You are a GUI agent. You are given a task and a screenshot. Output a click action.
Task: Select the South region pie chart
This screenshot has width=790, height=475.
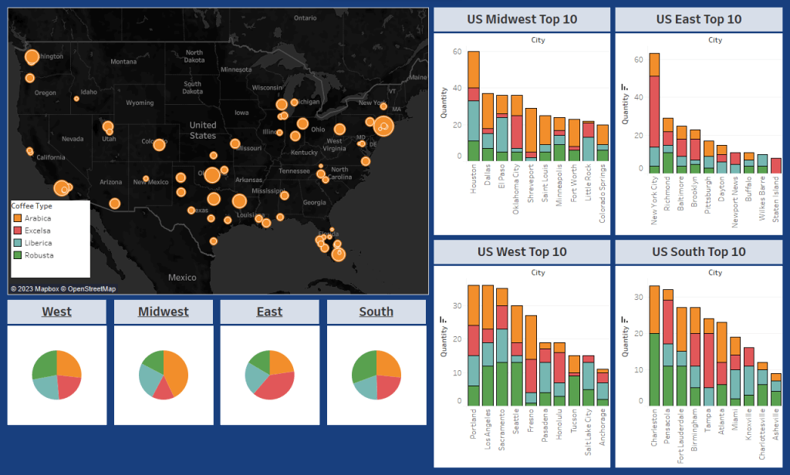pos(376,375)
